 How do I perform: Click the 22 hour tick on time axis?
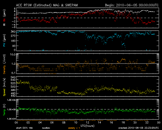pos(147,122)
